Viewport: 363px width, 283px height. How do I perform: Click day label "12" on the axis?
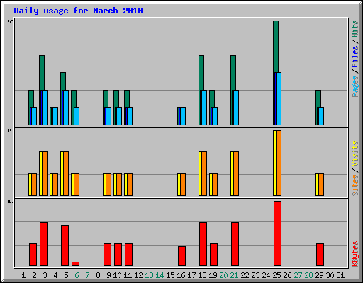138,275
